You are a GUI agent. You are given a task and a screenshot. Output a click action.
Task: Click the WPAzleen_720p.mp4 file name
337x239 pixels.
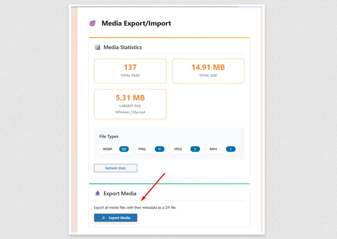(130, 112)
